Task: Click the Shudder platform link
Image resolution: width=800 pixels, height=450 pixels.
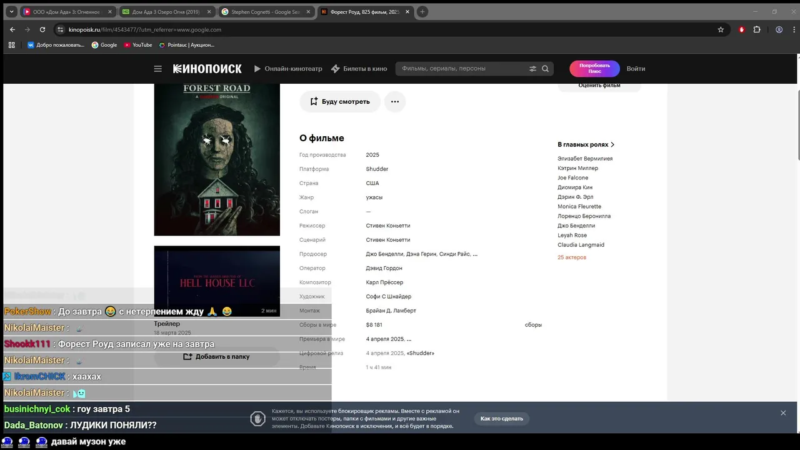Action: pyautogui.click(x=377, y=169)
